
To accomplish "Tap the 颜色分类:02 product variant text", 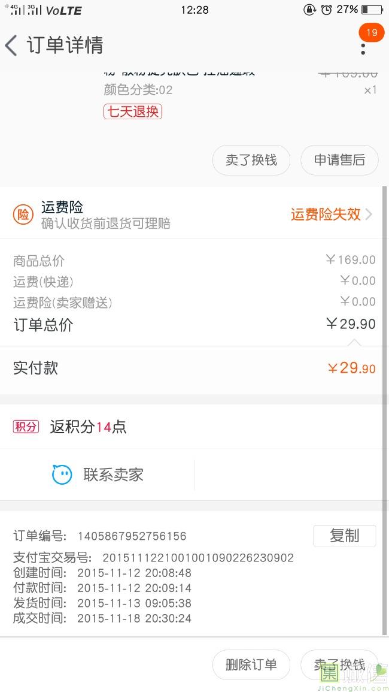I will [x=138, y=90].
